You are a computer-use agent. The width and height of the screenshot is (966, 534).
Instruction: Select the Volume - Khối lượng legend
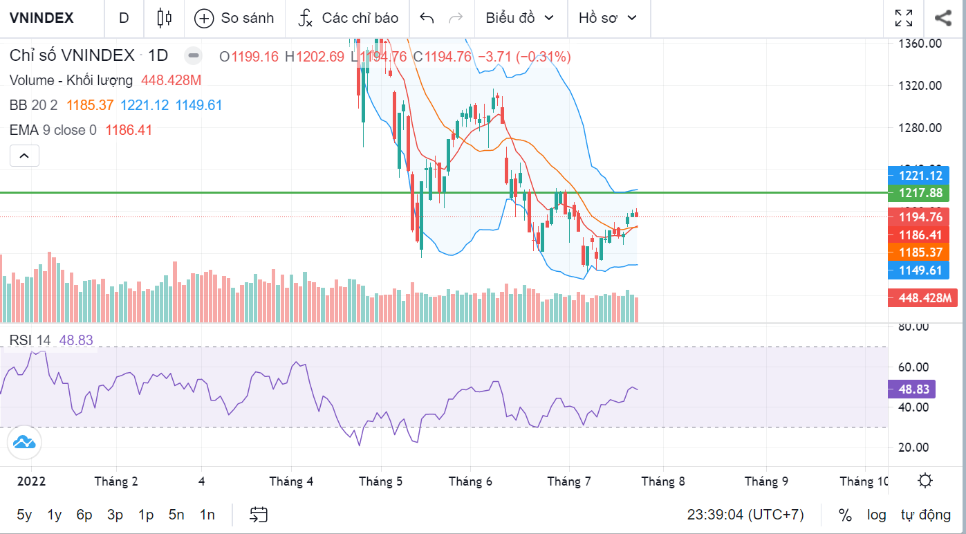[x=71, y=80]
